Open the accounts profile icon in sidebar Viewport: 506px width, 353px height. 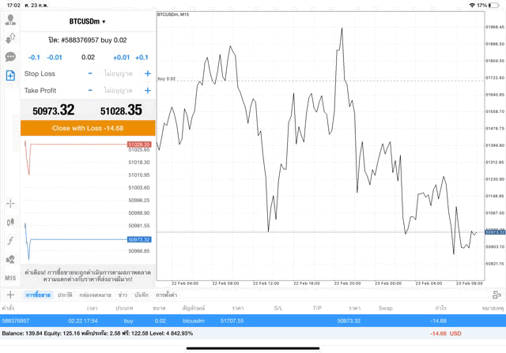[10, 20]
